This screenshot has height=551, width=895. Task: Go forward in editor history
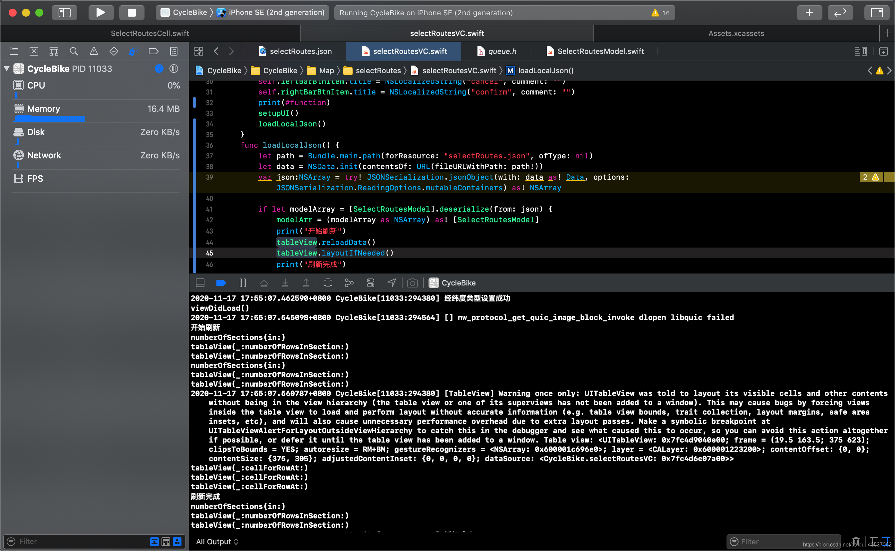pyautogui.click(x=231, y=51)
